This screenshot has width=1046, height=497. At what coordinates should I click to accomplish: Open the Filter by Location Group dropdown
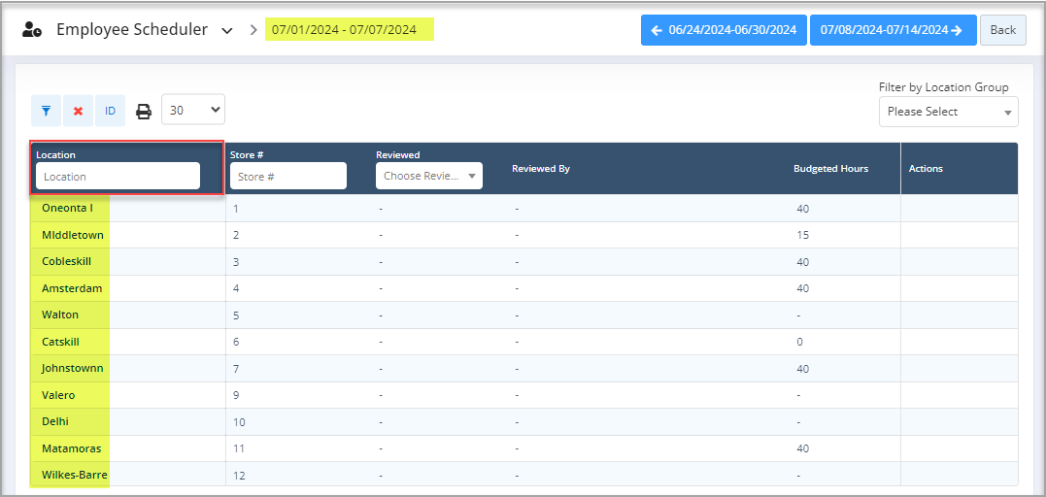[x=948, y=112]
